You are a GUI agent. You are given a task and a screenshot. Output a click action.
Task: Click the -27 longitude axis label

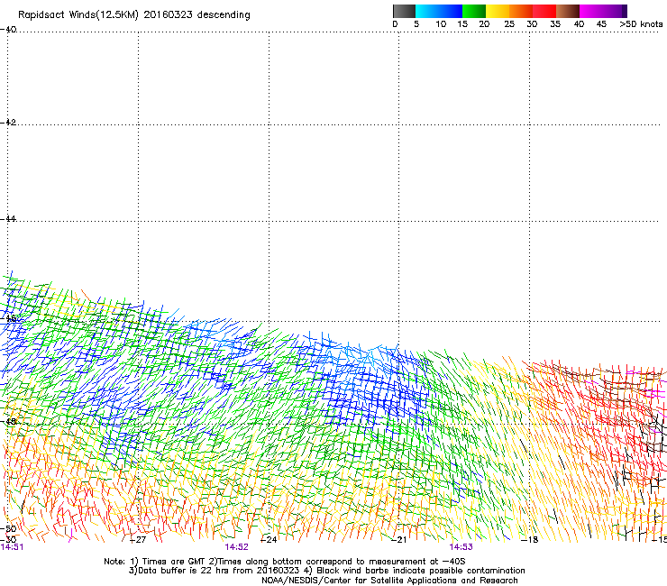[x=137, y=540]
